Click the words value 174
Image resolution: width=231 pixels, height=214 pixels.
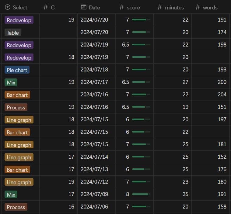click(222, 32)
